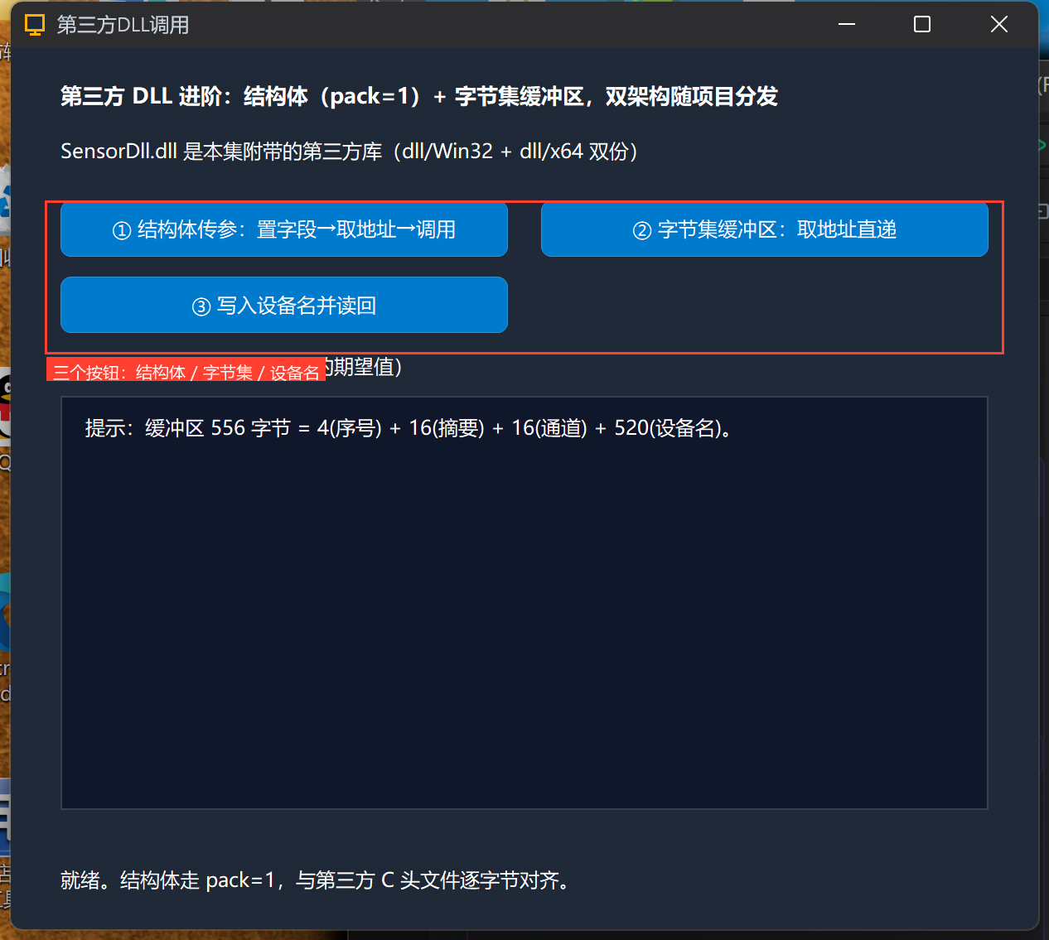Click the SensorDll.dll description line
Viewport: 1049px width, 940px height.
tap(350, 152)
